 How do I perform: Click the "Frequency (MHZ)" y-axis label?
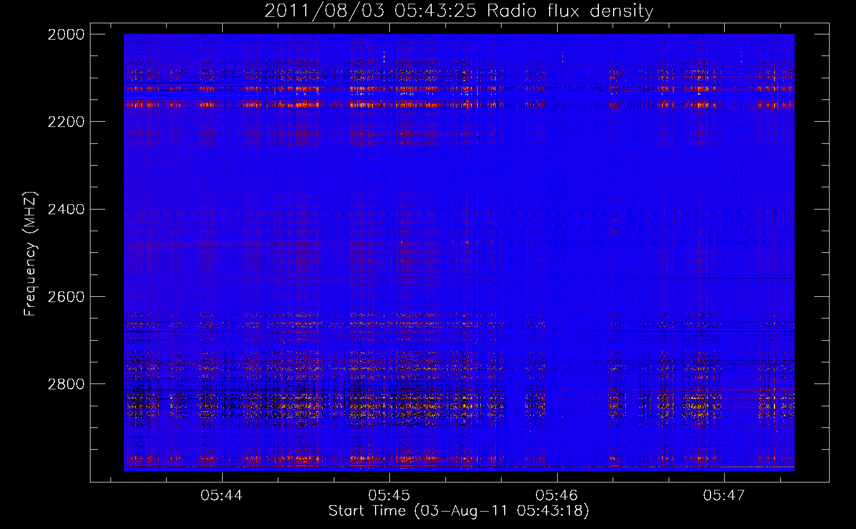31,254
